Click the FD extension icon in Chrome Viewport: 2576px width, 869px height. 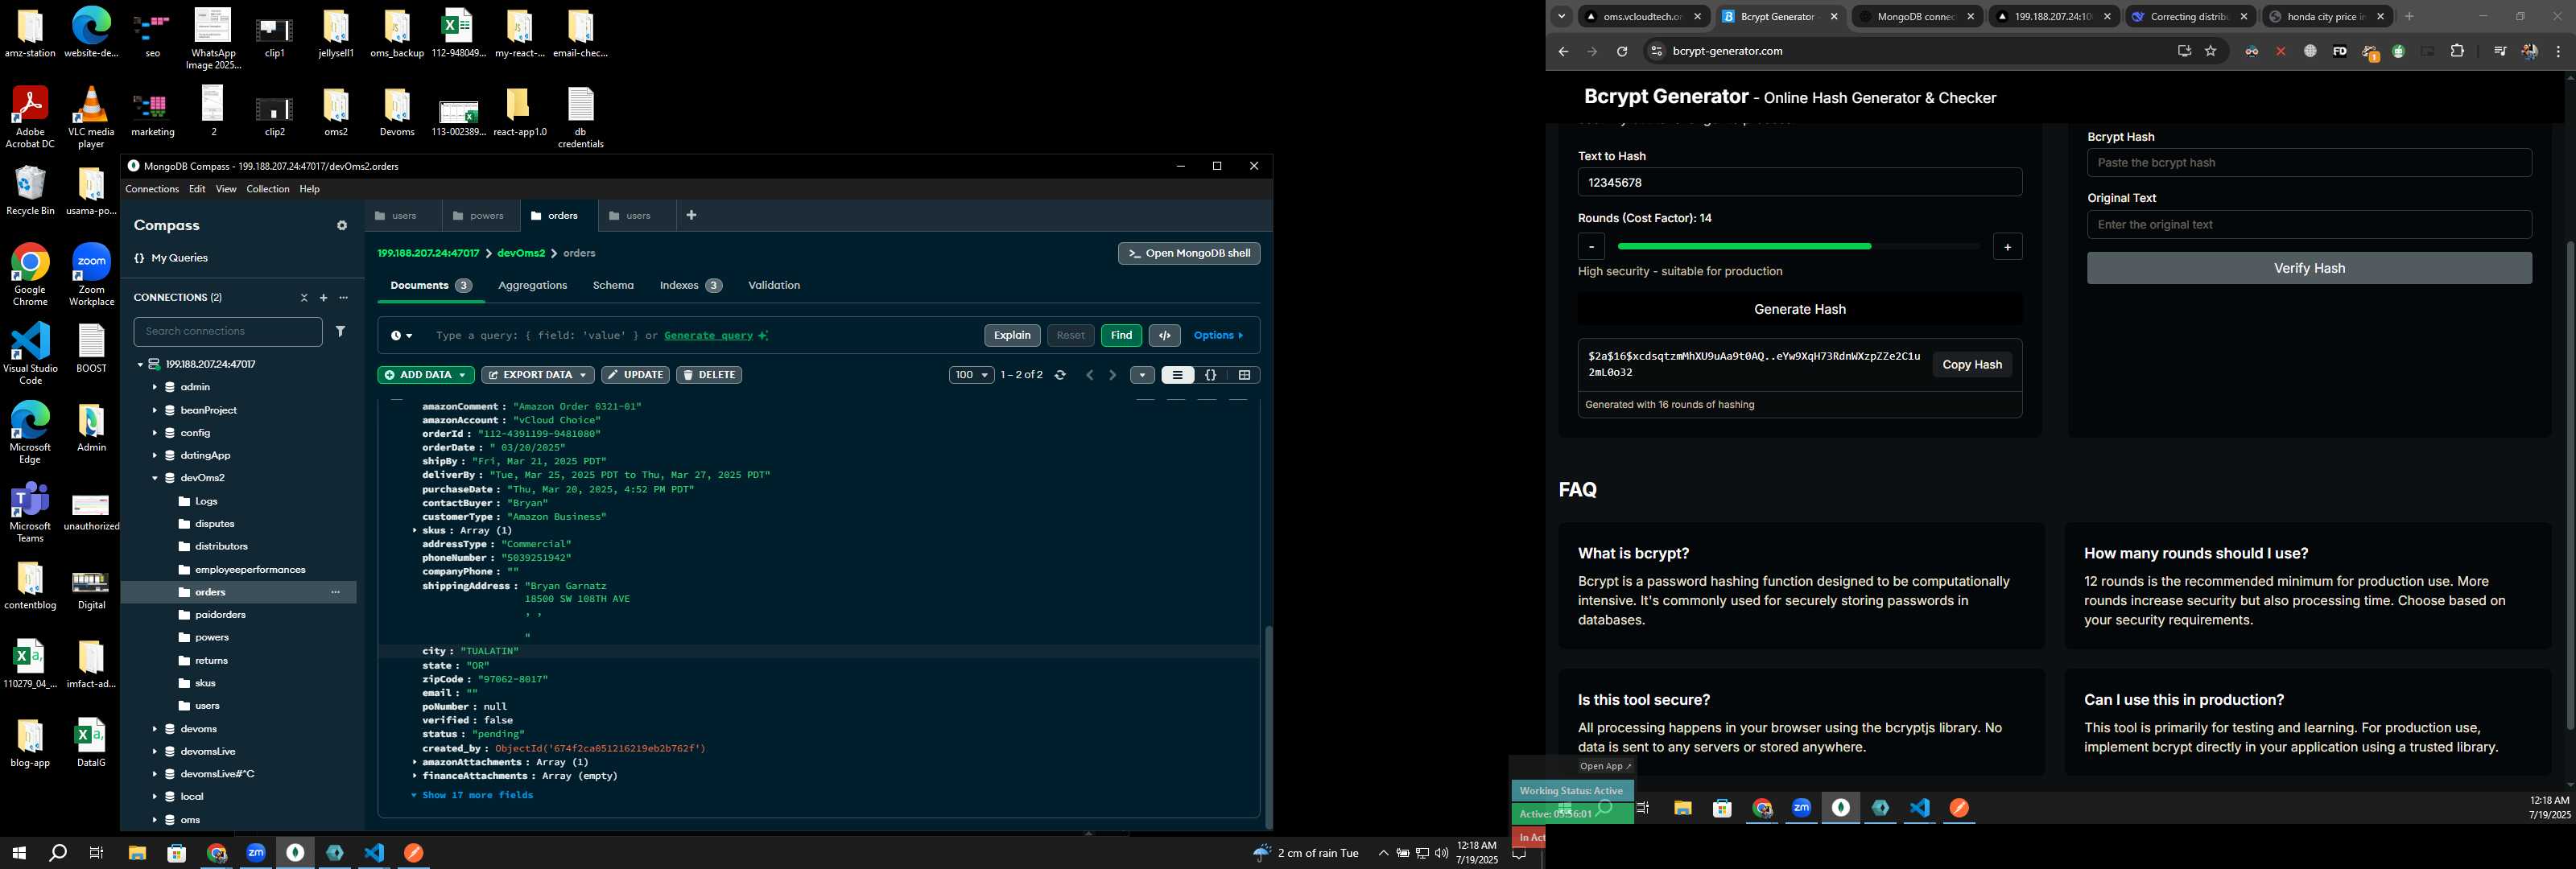[x=2340, y=52]
